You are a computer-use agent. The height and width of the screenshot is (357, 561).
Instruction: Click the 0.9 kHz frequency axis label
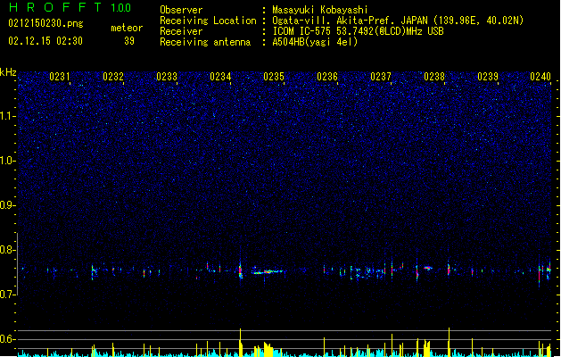click(8, 205)
